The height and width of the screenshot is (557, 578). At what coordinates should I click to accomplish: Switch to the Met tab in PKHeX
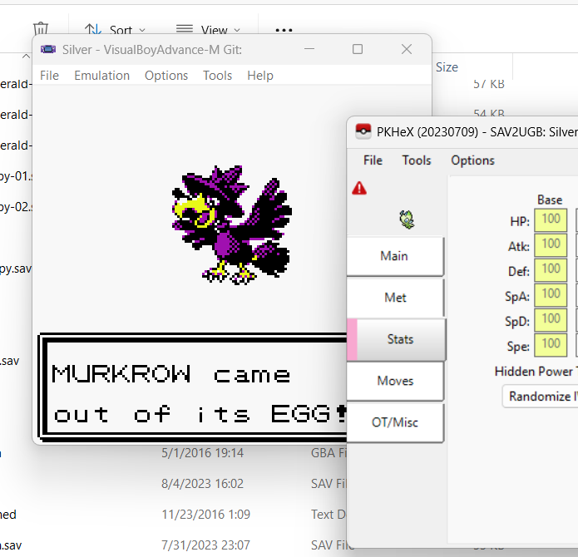[x=395, y=298]
